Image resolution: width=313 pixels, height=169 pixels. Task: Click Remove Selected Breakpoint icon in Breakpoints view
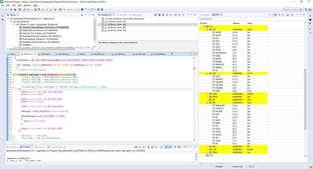(x=155, y=15)
